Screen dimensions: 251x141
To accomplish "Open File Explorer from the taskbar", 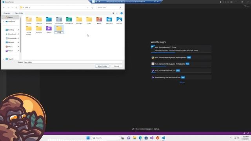I will click(x=135, y=138).
